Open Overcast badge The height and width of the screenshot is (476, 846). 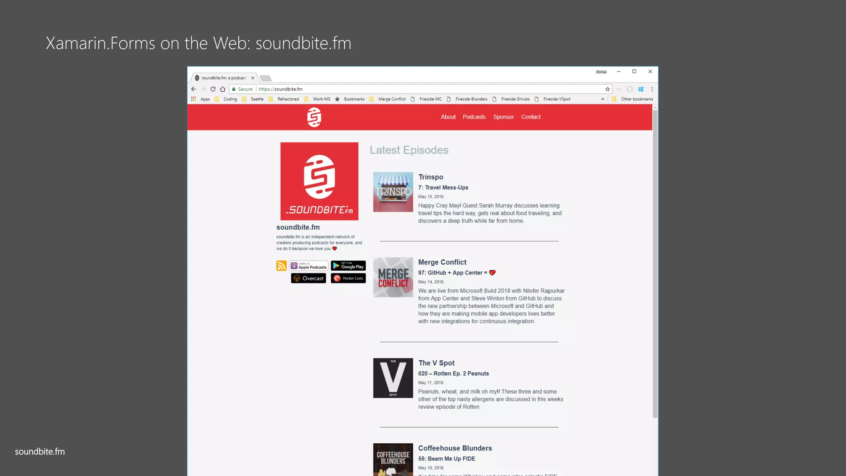coord(309,278)
